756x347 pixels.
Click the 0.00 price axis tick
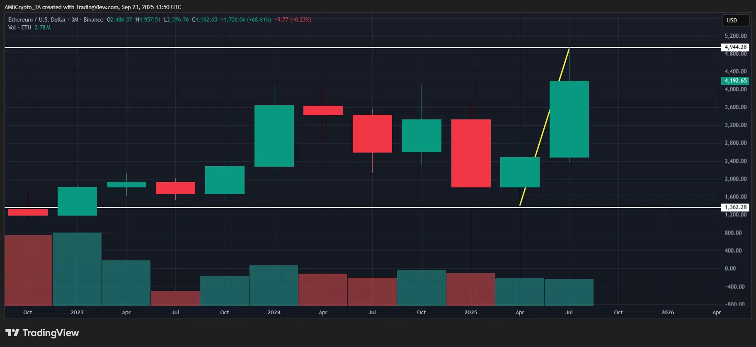[x=730, y=268]
